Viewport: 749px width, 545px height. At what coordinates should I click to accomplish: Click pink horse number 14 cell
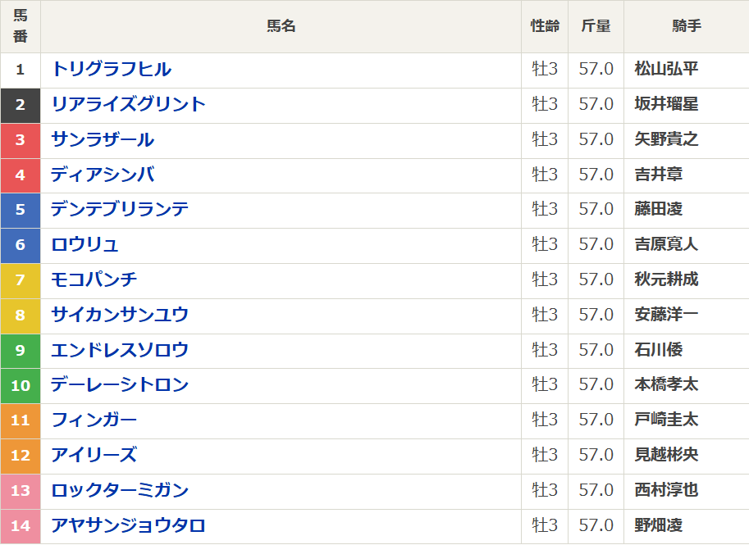point(21,526)
